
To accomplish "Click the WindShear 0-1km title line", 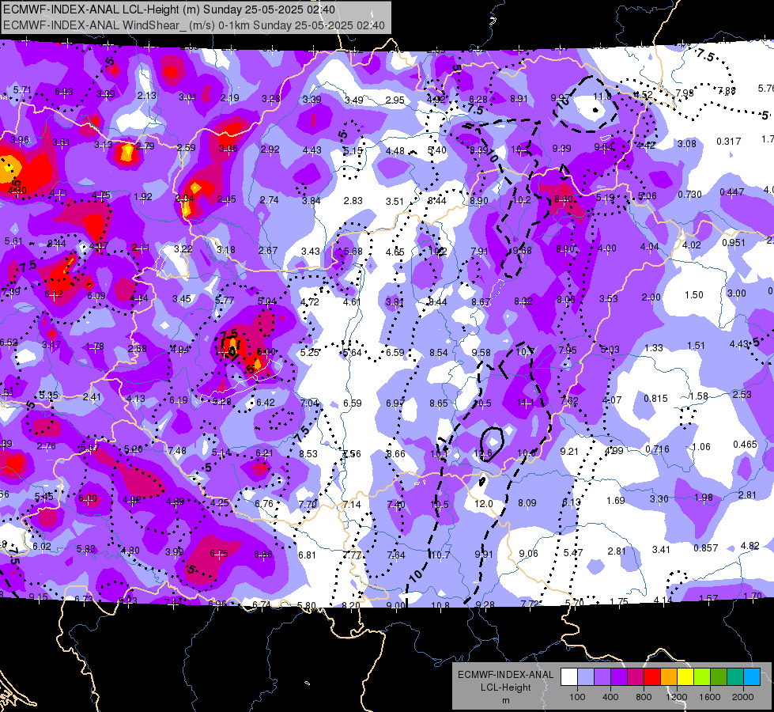I will [194, 25].
